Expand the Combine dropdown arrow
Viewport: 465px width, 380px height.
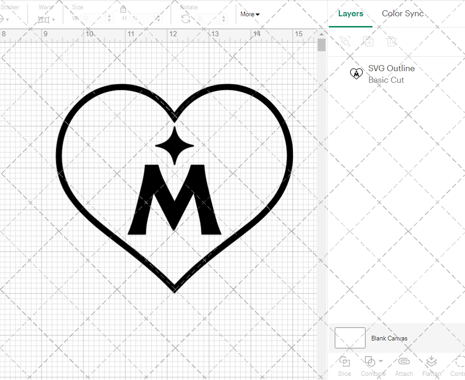click(x=381, y=361)
